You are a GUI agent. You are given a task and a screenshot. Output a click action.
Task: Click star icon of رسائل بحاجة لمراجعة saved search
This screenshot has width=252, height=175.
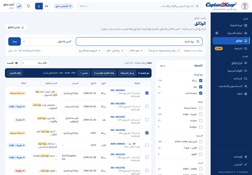(x=179, y=51)
